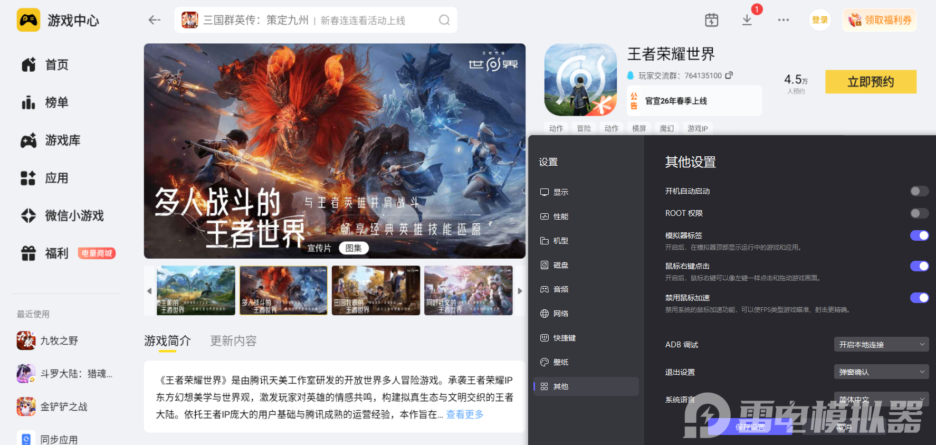Toggle the 禁用鼠标加速 switch

click(x=919, y=298)
